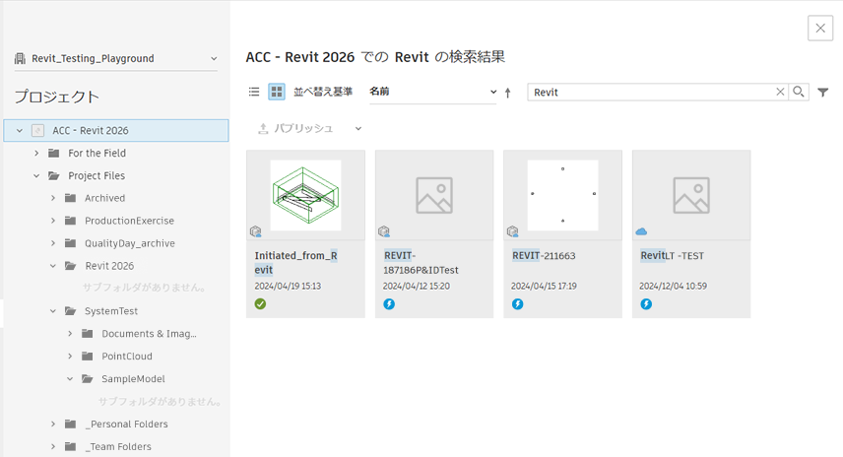Screen dimensions: 843x457
Task: Open Revit 2026 subfolder
Action: (x=109, y=266)
